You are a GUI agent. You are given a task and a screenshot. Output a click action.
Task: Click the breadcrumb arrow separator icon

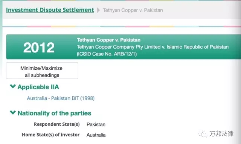(98, 10)
